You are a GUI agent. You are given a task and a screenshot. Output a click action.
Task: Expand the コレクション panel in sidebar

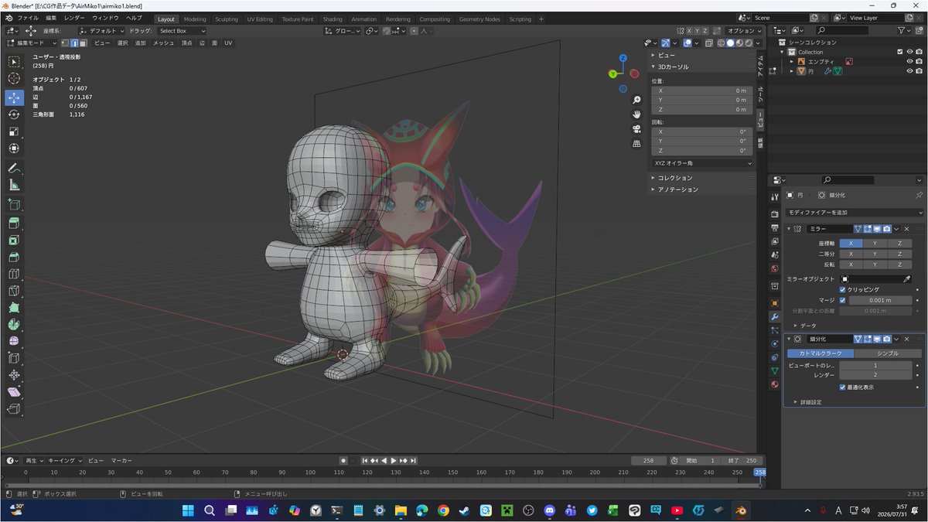point(675,178)
